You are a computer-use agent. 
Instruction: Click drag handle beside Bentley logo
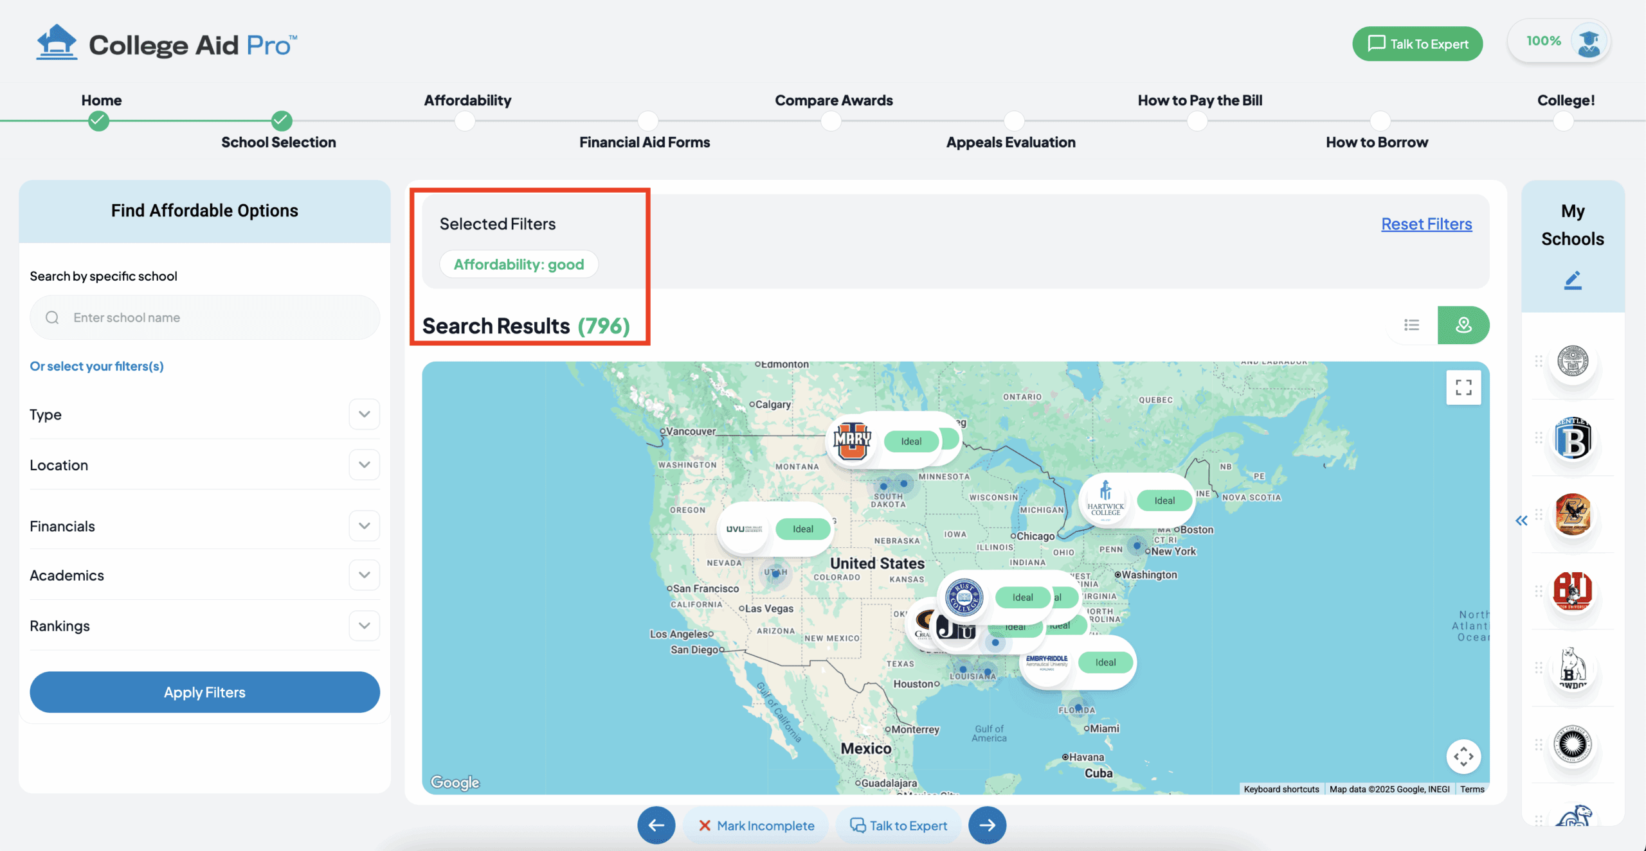[x=1539, y=438]
